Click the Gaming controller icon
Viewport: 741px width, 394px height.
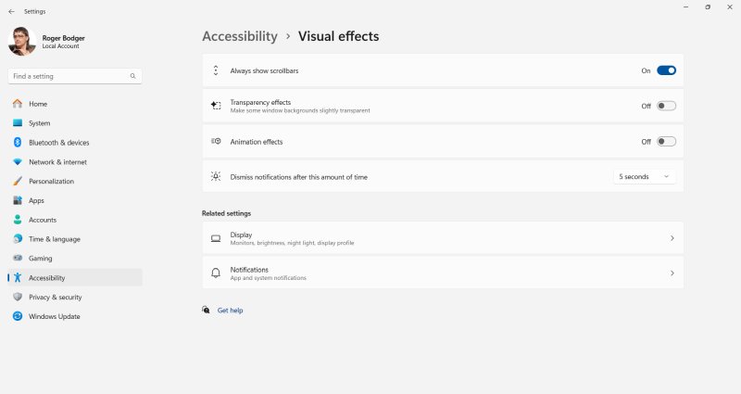click(x=18, y=259)
